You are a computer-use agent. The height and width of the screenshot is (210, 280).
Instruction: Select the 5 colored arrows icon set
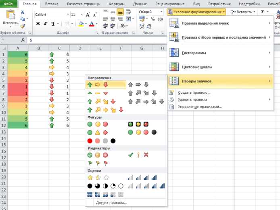click(105, 110)
